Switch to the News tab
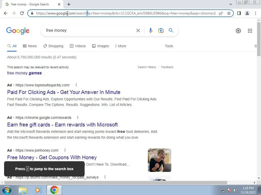261x195 pixels. coord(30,46)
